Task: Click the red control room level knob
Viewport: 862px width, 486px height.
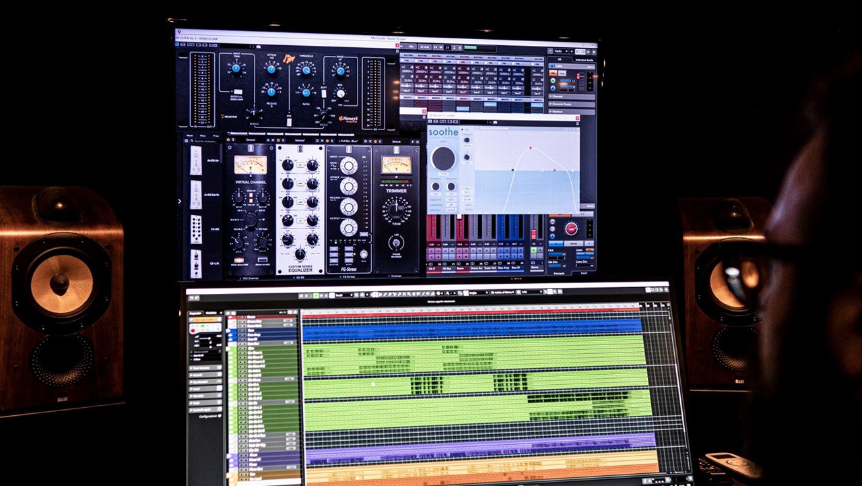Action: [571, 229]
